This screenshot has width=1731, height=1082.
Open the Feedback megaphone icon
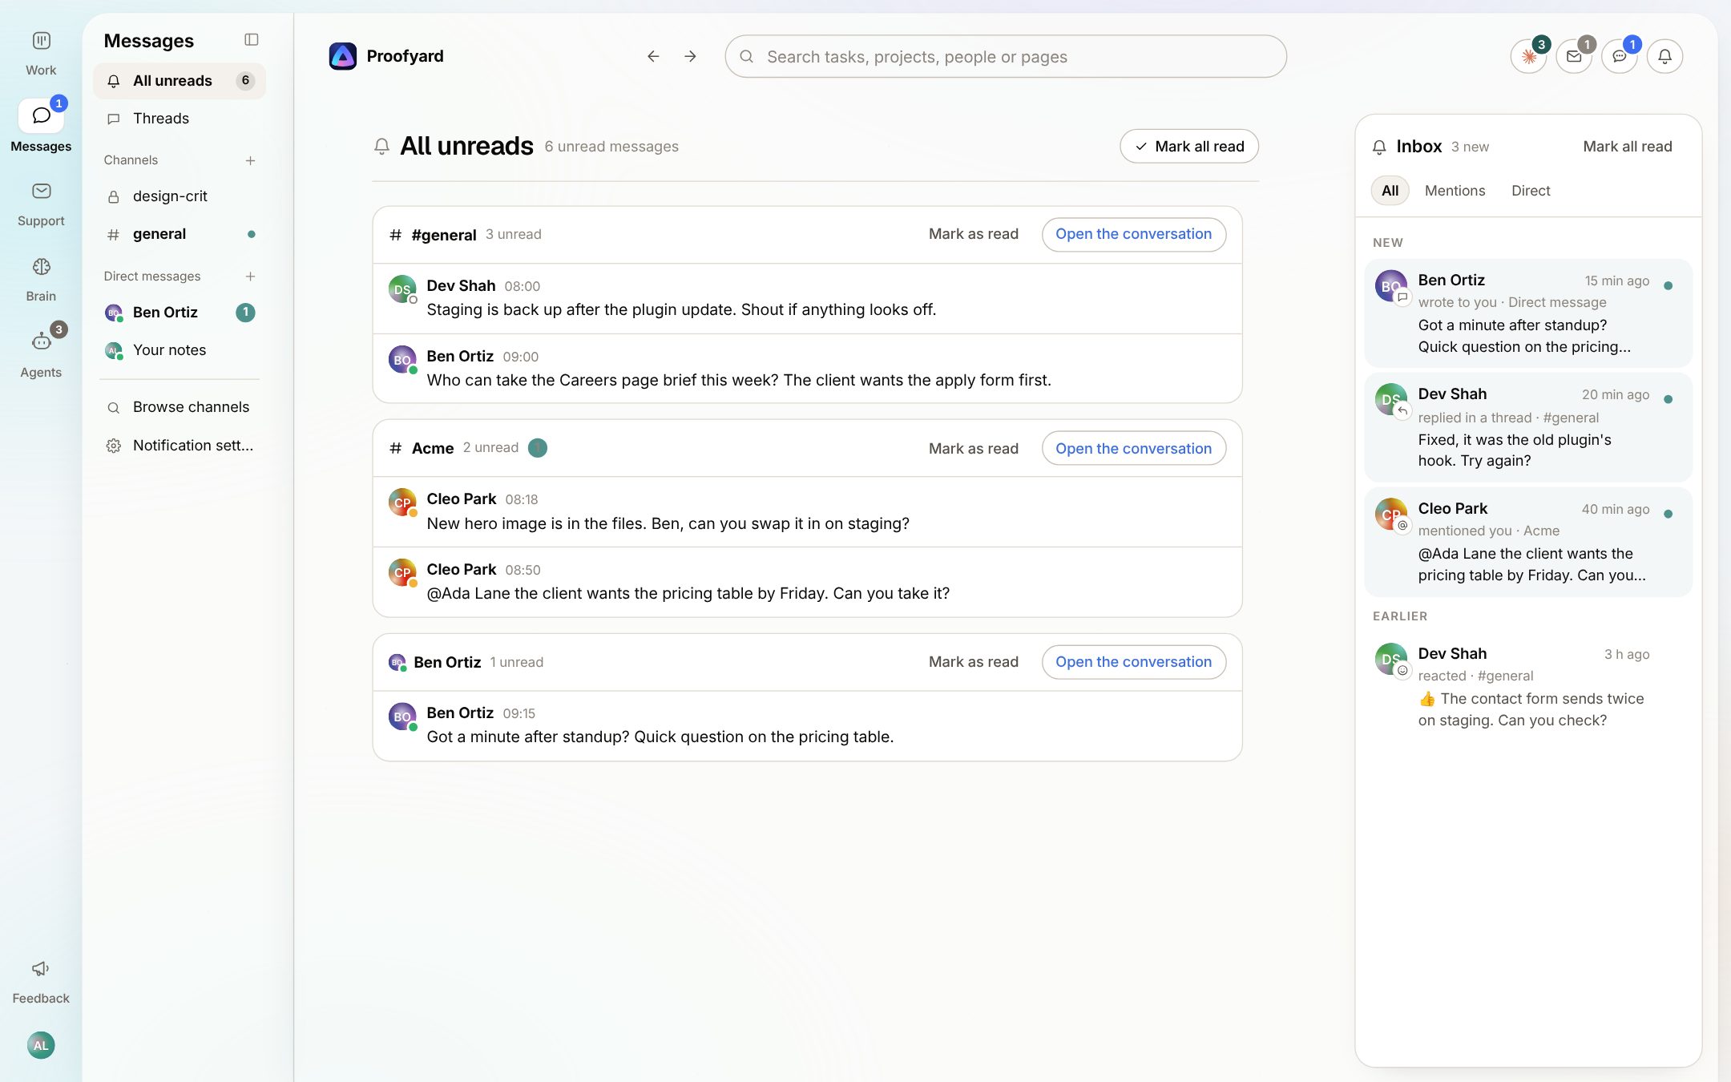click(x=41, y=968)
